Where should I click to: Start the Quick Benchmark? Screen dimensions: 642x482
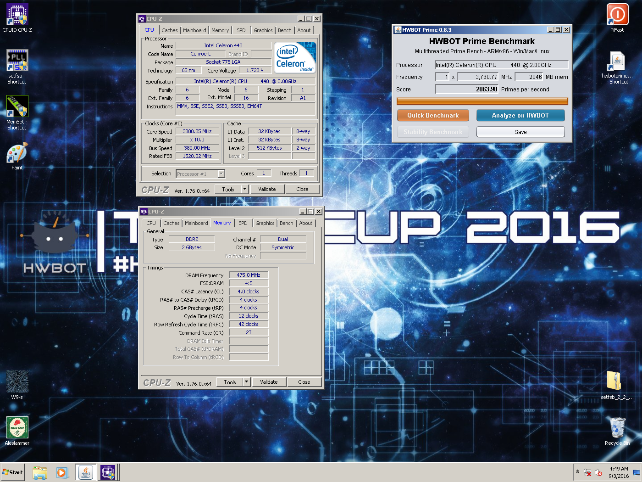[433, 115]
